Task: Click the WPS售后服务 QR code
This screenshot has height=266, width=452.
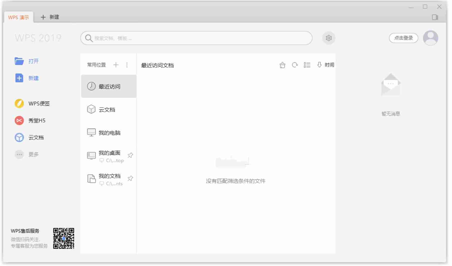Action: click(64, 238)
